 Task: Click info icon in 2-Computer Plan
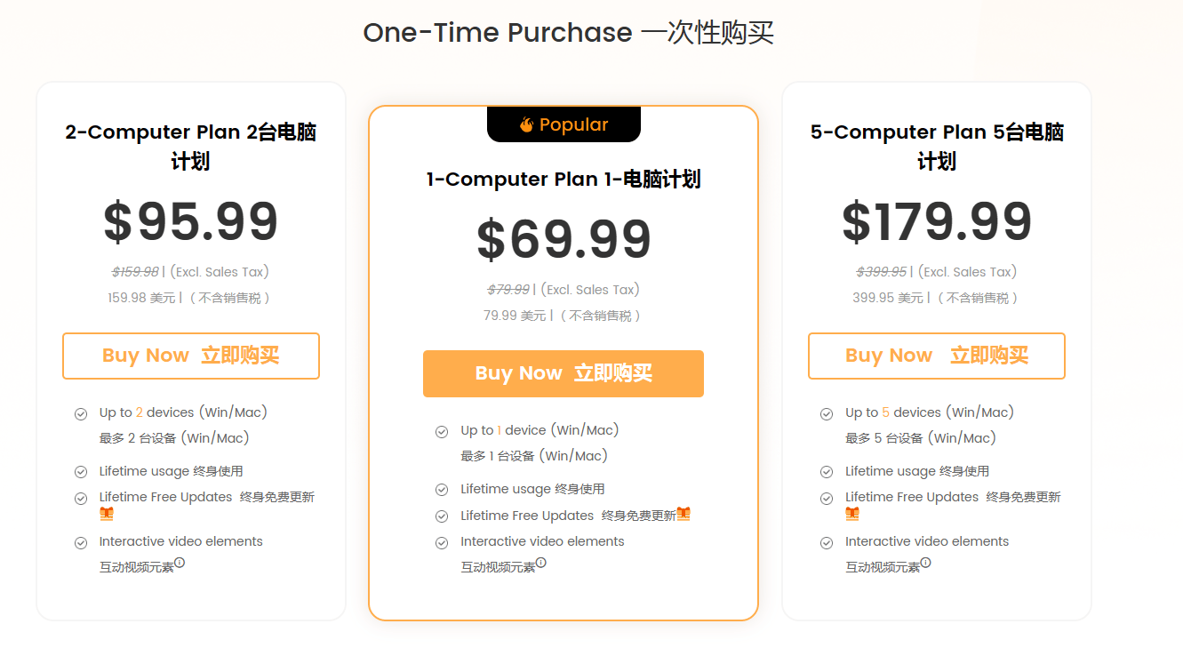click(x=180, y=563)
